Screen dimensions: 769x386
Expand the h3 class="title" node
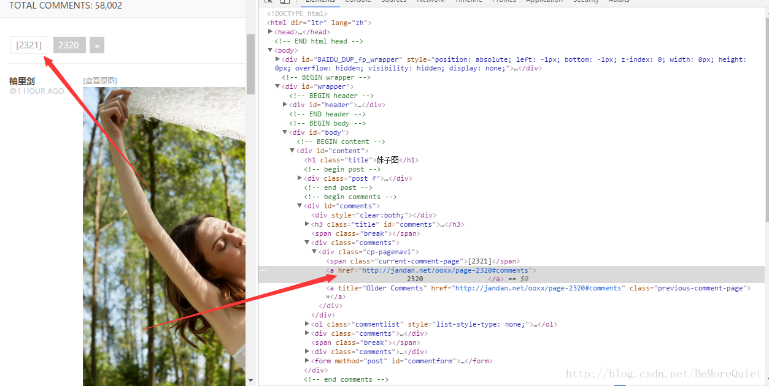pyautogui.click(x=307, y=224)
